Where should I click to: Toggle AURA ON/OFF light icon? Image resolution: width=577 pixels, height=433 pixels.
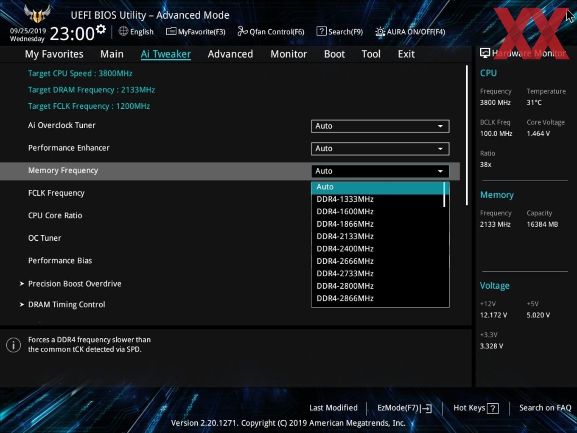(380, 32)
